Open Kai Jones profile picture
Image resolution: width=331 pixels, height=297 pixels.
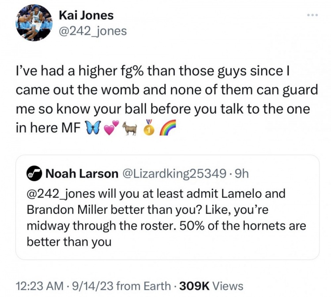[34, 23]
